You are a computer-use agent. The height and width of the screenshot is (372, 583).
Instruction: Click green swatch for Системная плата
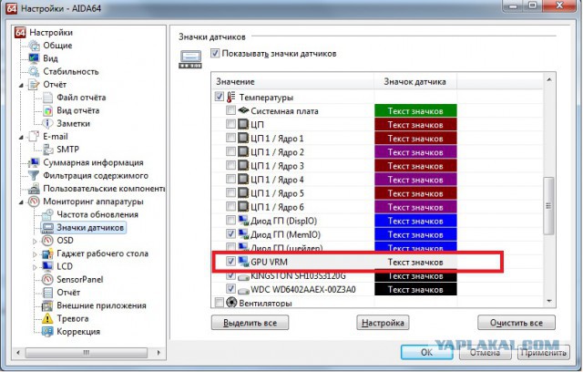click(x=415, y=111)
